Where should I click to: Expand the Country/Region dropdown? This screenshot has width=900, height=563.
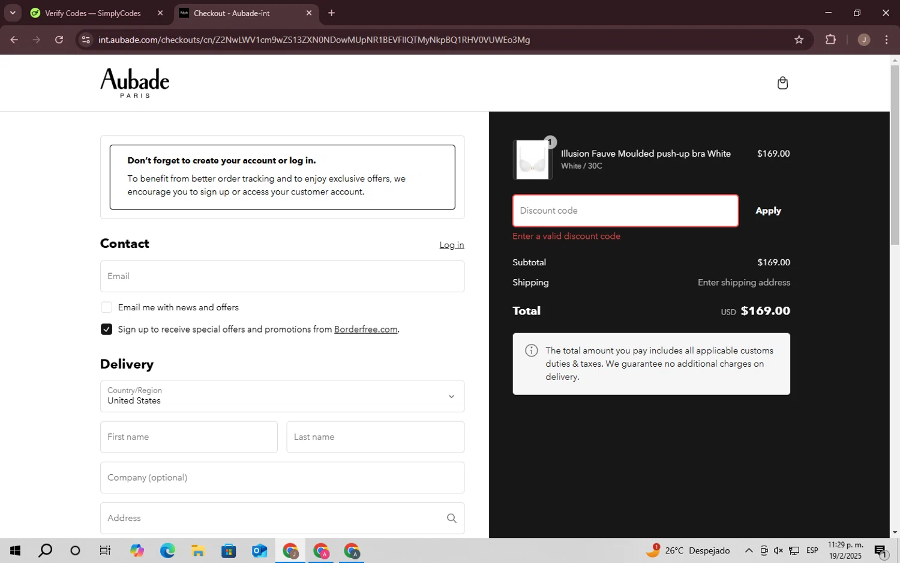[x=282, y=396]
